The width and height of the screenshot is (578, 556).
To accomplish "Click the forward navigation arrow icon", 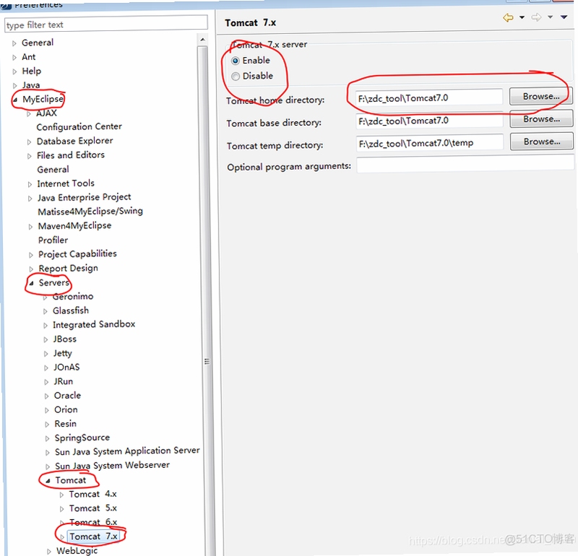I will point(536,17).
